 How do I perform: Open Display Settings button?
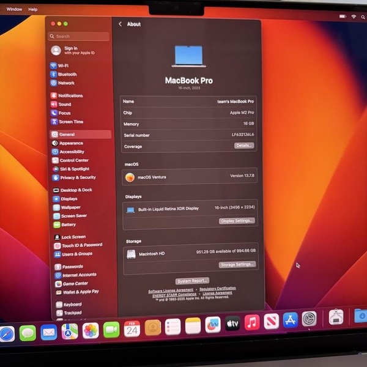pos(237,221)
